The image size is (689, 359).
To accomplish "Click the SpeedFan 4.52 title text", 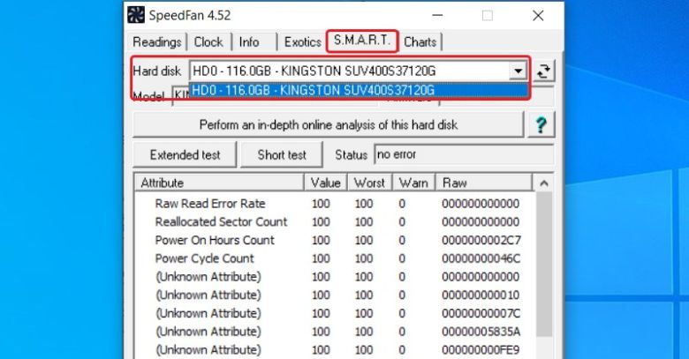I will tap(190, 15).
